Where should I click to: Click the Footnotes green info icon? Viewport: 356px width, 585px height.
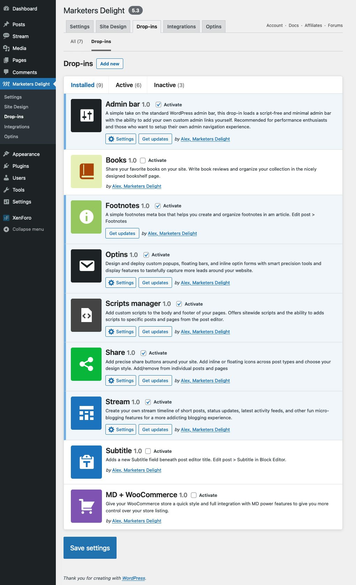(x=86, y=217)
